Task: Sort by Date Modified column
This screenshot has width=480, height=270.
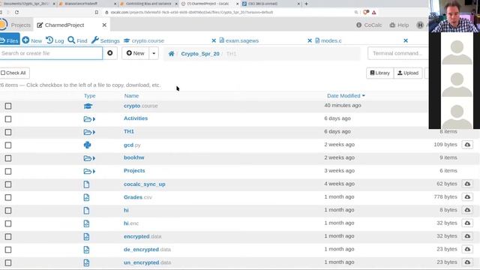Action: pyautogui.click(x=346, y=96)
